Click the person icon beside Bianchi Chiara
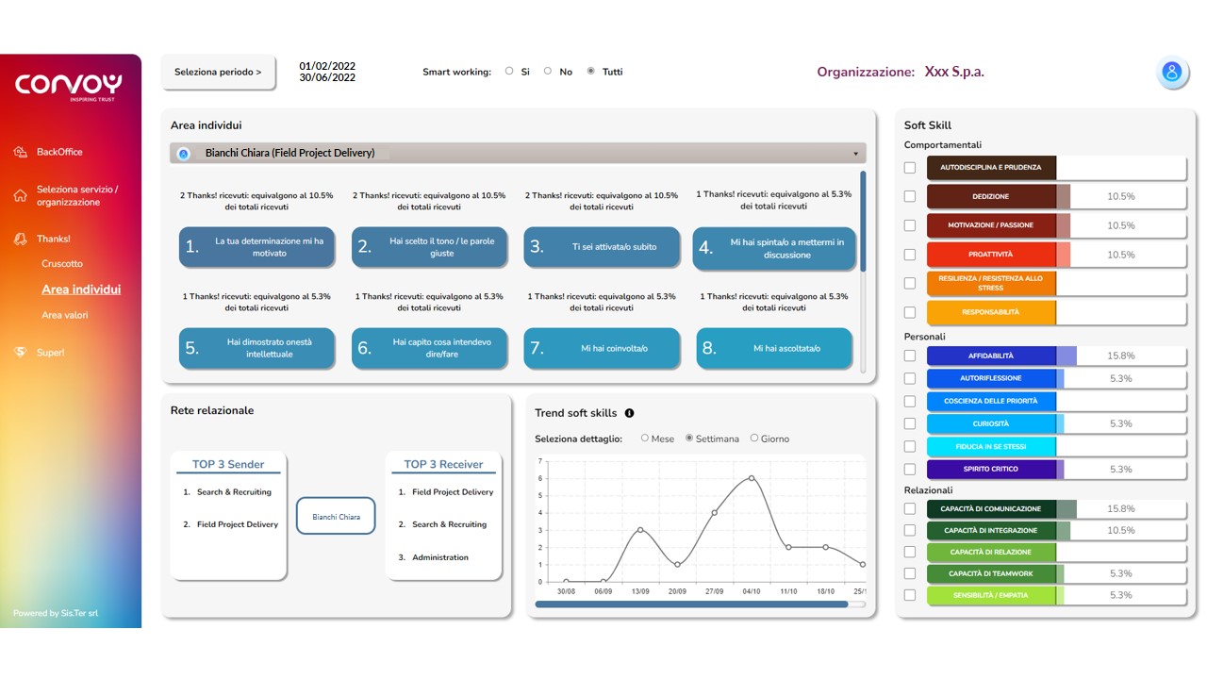The height and width of the screenshot is (679, 1207). click(184, 154)
